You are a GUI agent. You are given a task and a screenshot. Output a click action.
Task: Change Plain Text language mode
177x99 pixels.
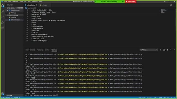tap(166, 98)
